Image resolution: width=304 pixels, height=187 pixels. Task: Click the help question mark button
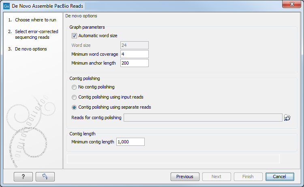point(23,176)
